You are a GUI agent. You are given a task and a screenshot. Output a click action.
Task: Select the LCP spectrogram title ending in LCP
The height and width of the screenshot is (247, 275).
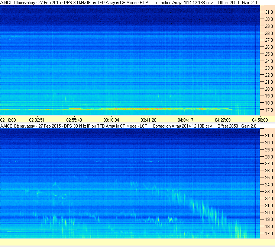click(x=74, y=126)
